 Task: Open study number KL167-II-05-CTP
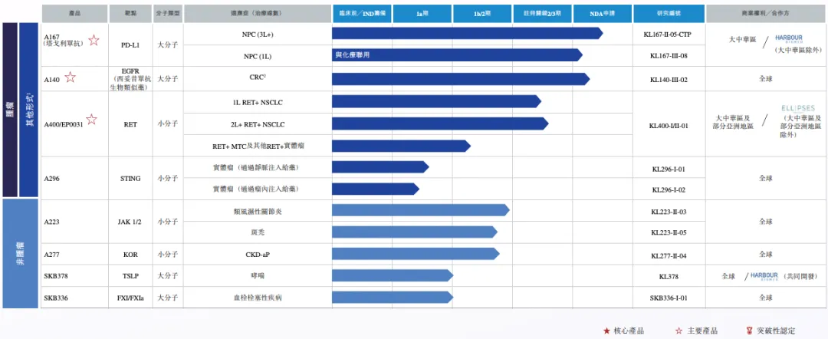668,35
